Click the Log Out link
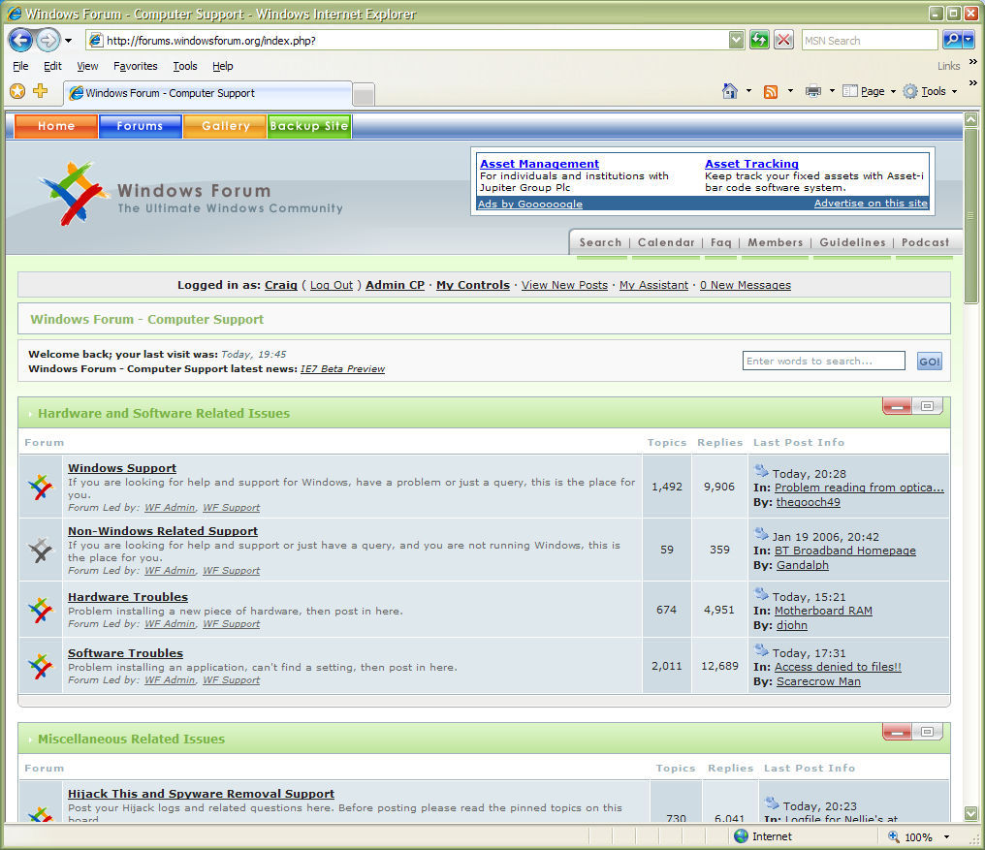 [x=331, y=285]
